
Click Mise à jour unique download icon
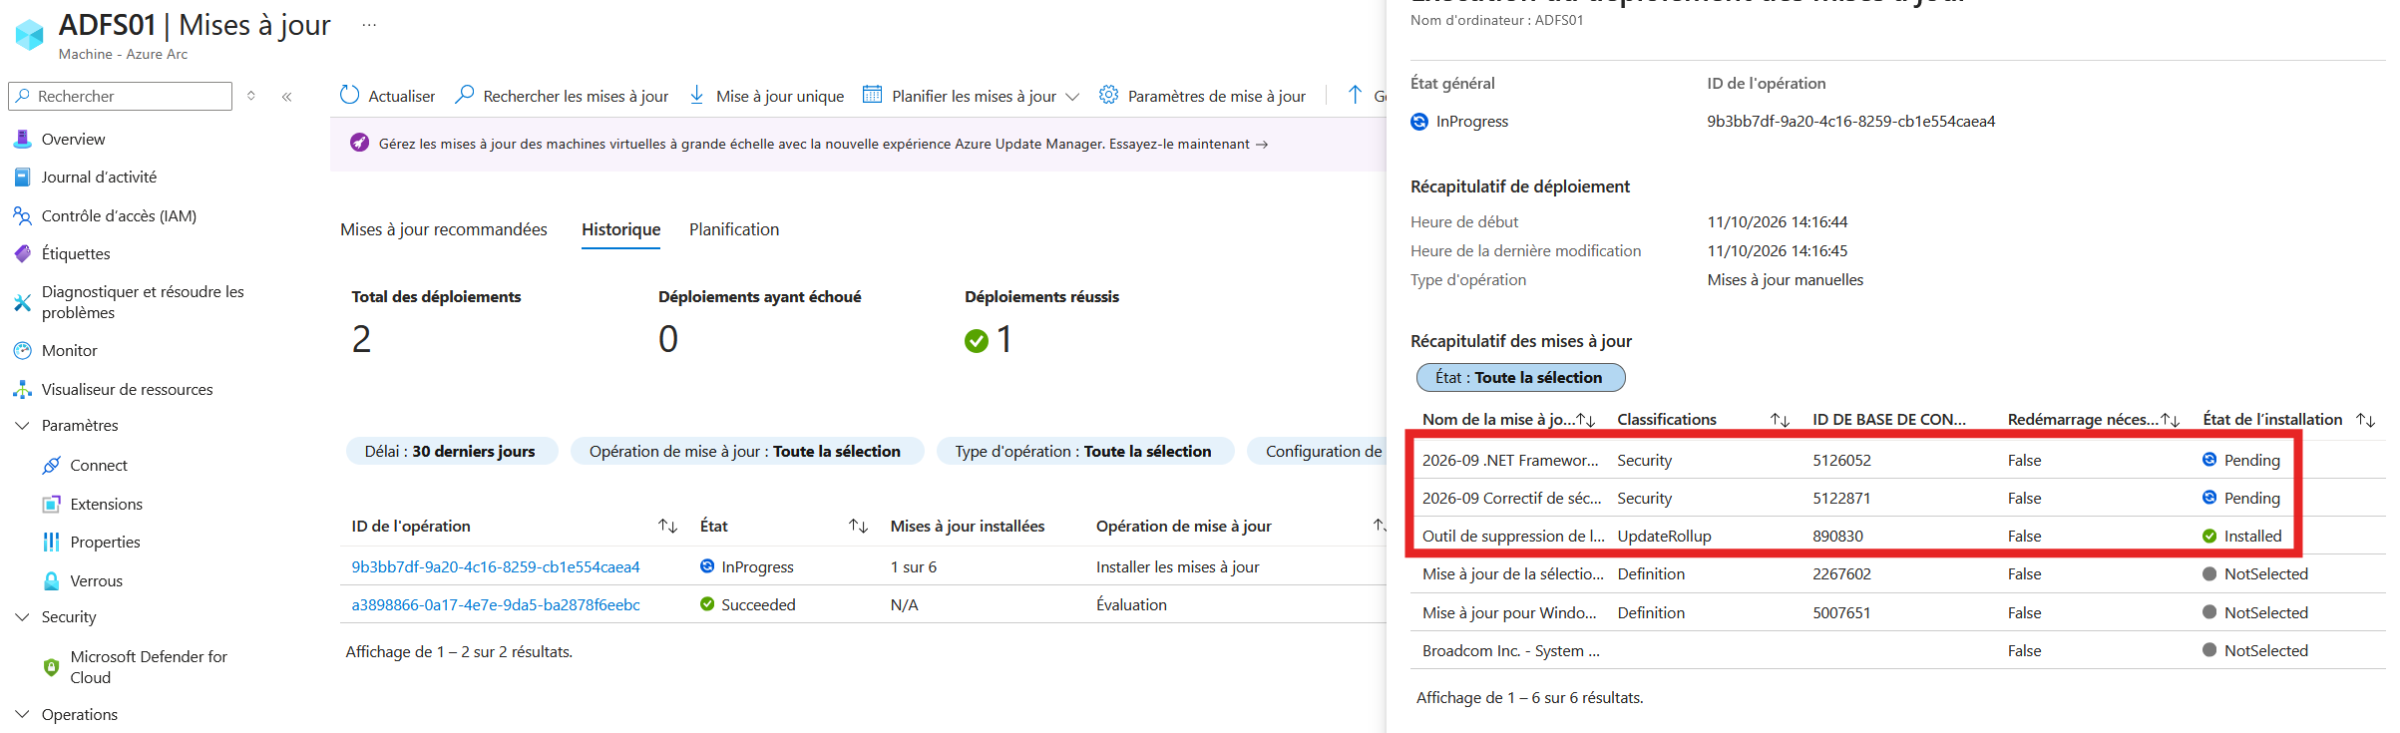pyautogui.click(x=697, y=95)
